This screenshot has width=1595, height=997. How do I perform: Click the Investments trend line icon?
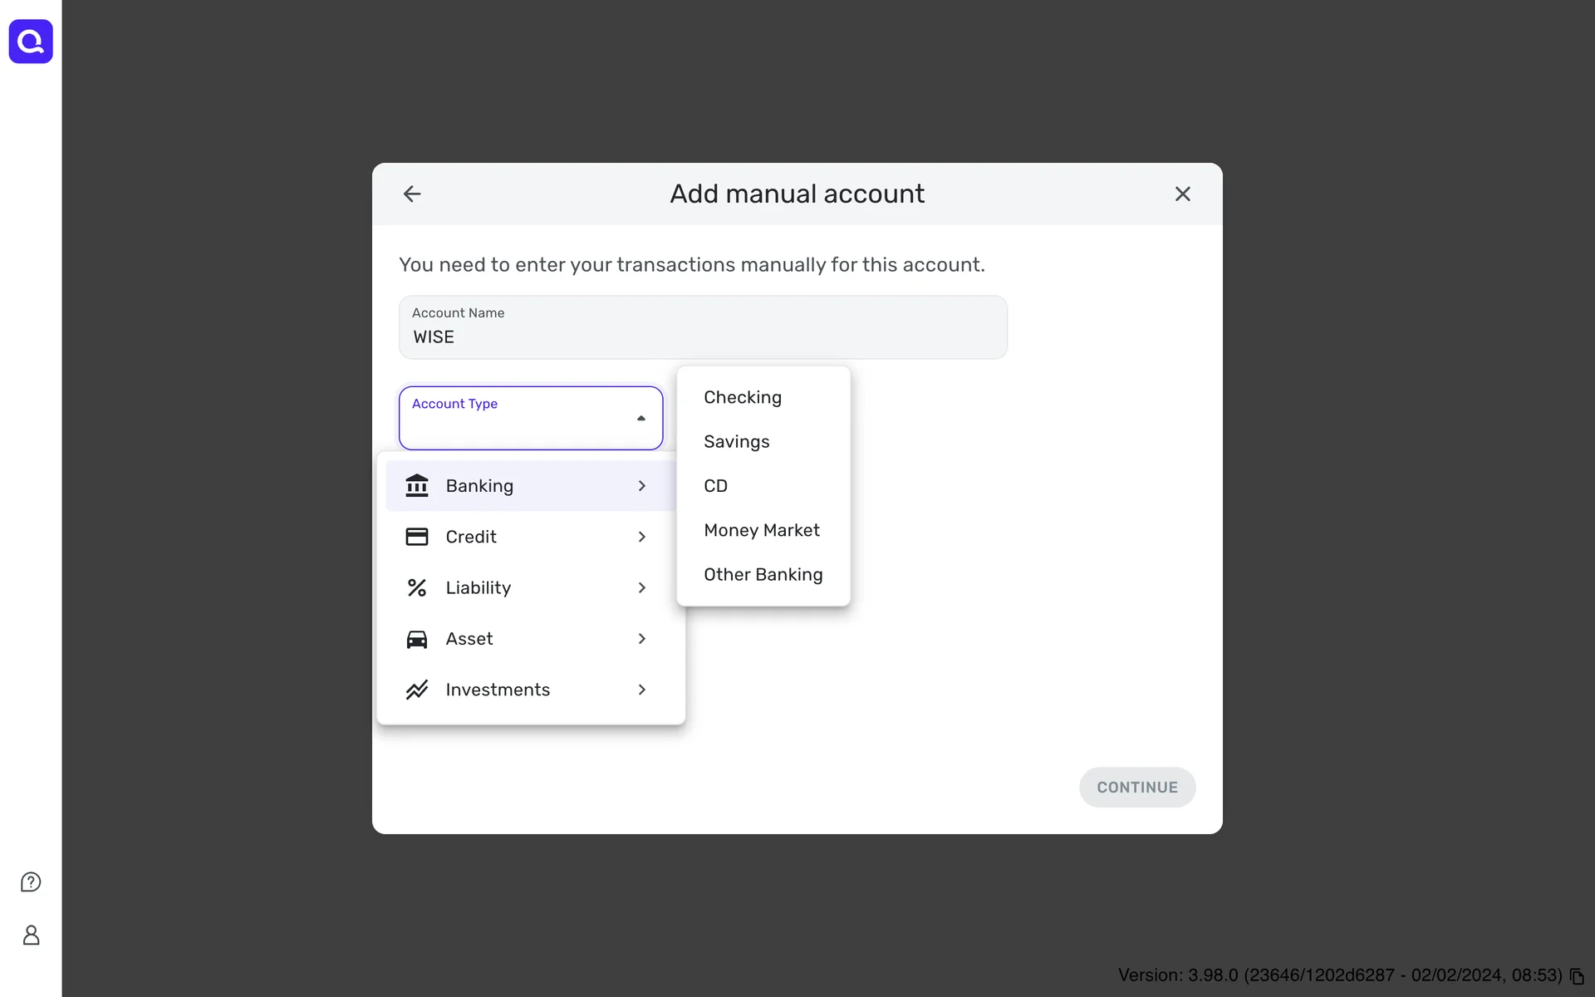click(417, 690)
